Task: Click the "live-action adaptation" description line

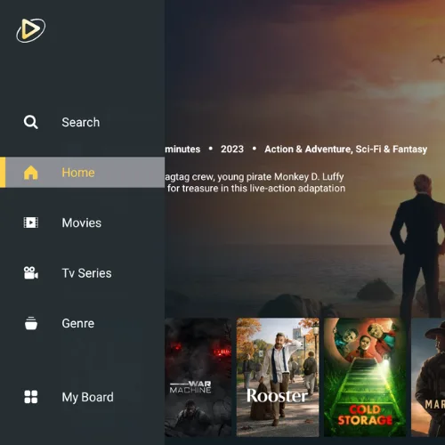Action: pyautogui.click(x=256, y=189)
